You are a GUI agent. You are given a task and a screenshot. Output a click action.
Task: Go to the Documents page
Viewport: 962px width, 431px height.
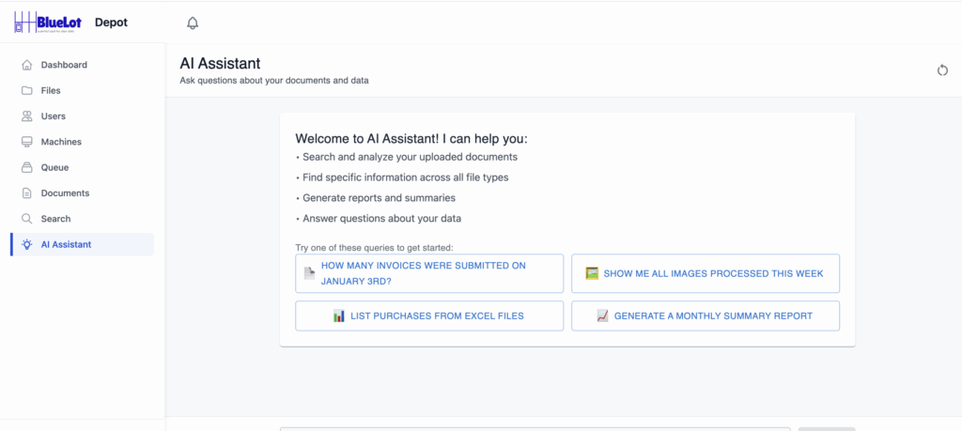tap(65, 193)
